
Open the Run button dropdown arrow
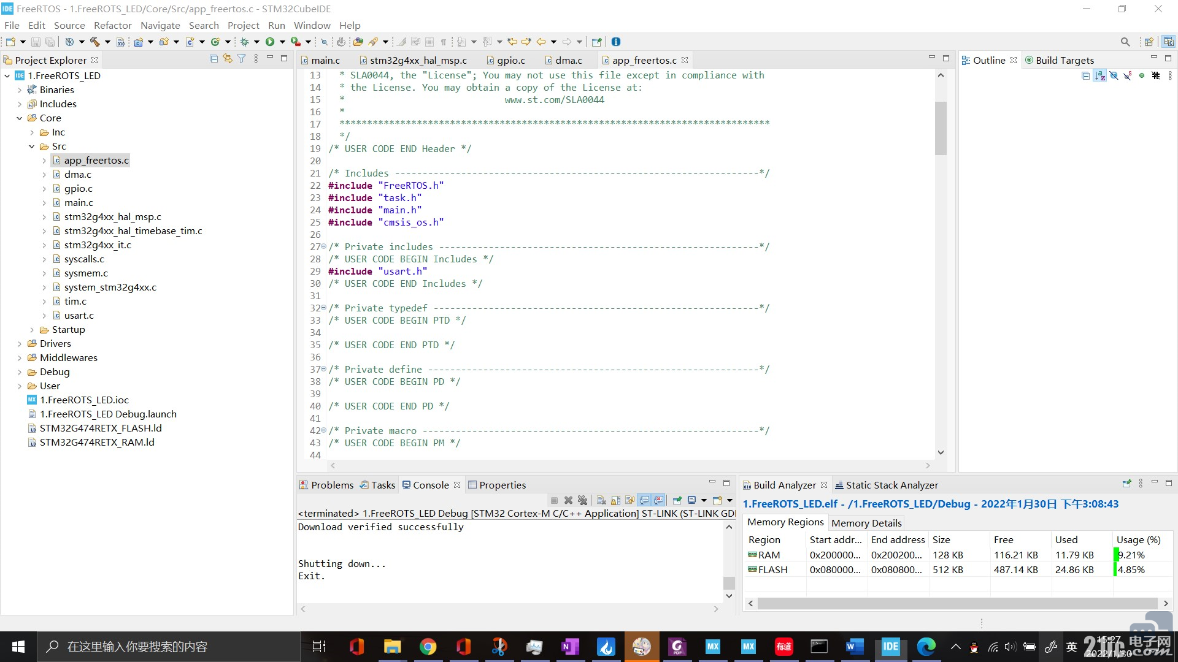tap(282, 42)
